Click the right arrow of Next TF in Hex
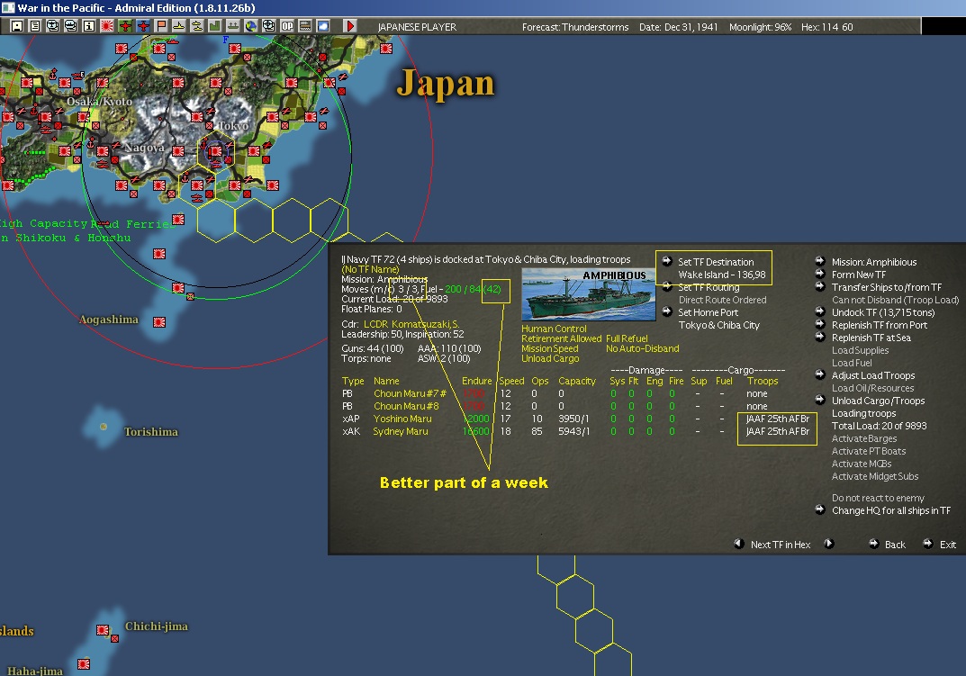 pos(828,544)
